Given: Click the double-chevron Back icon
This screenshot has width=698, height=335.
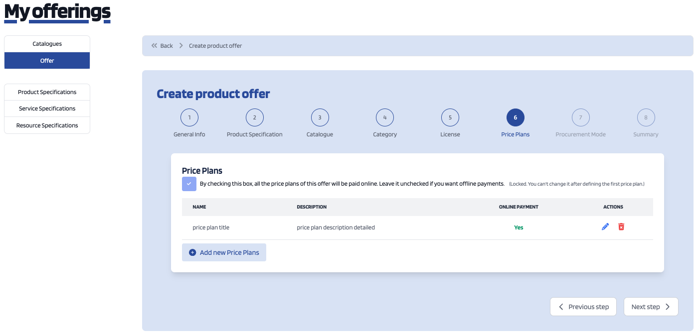Looking at the screenshot, I should pos(154,46).
